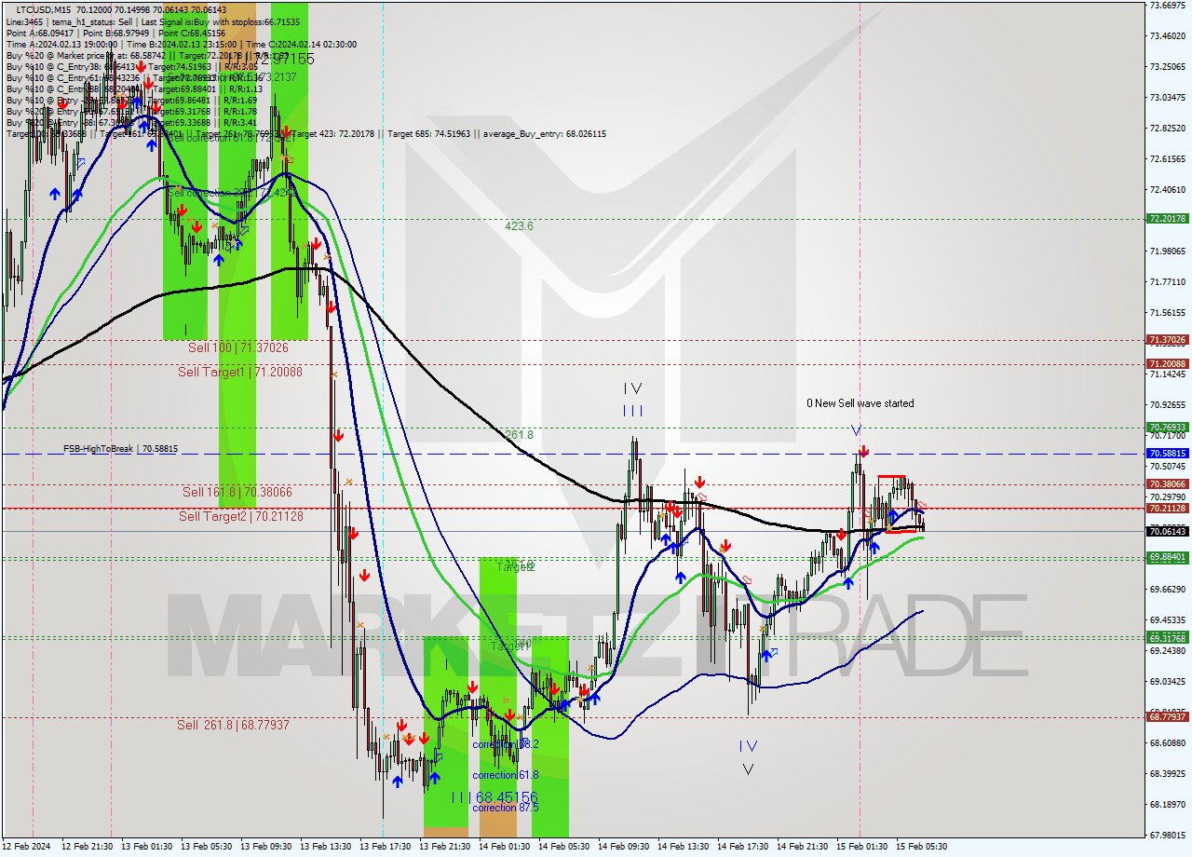The image size is (1192, 857).
Task: Select the 'Sell 100 | 71.37026' level label
Action: tap(238, 347)
